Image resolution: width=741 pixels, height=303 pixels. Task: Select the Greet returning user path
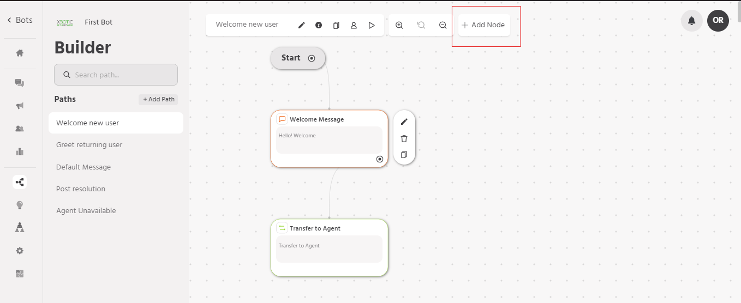tap(89, 145)
